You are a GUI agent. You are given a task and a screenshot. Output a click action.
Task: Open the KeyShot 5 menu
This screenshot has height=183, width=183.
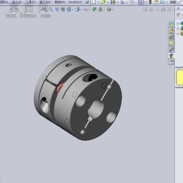[x=75, y=2]
